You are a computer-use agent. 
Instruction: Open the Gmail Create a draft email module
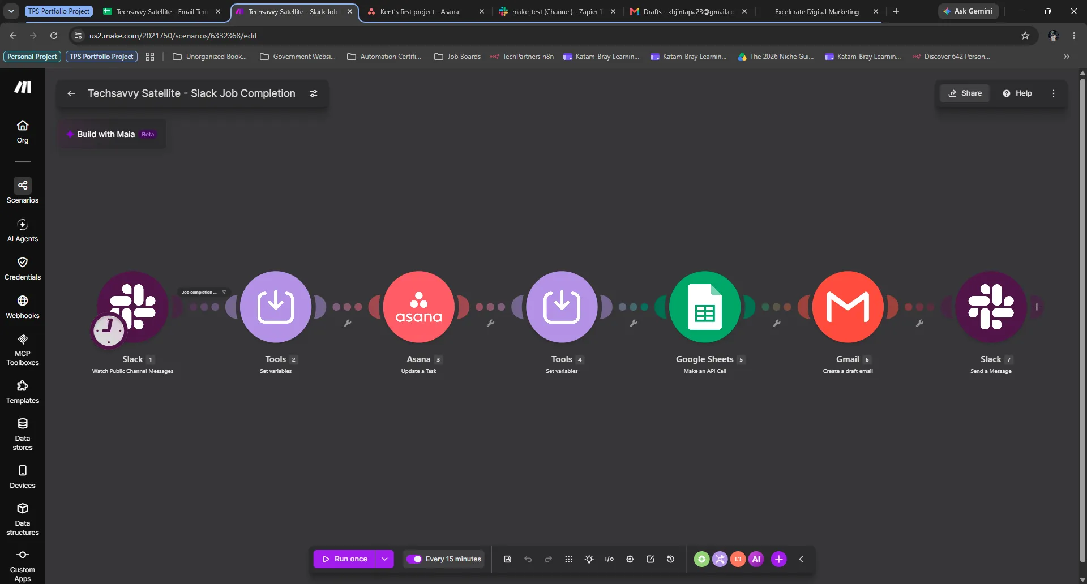coord(848,307)
